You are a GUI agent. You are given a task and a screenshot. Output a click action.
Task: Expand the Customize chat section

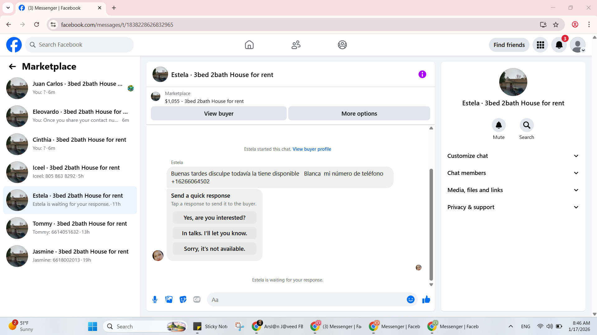pos(513,156)
